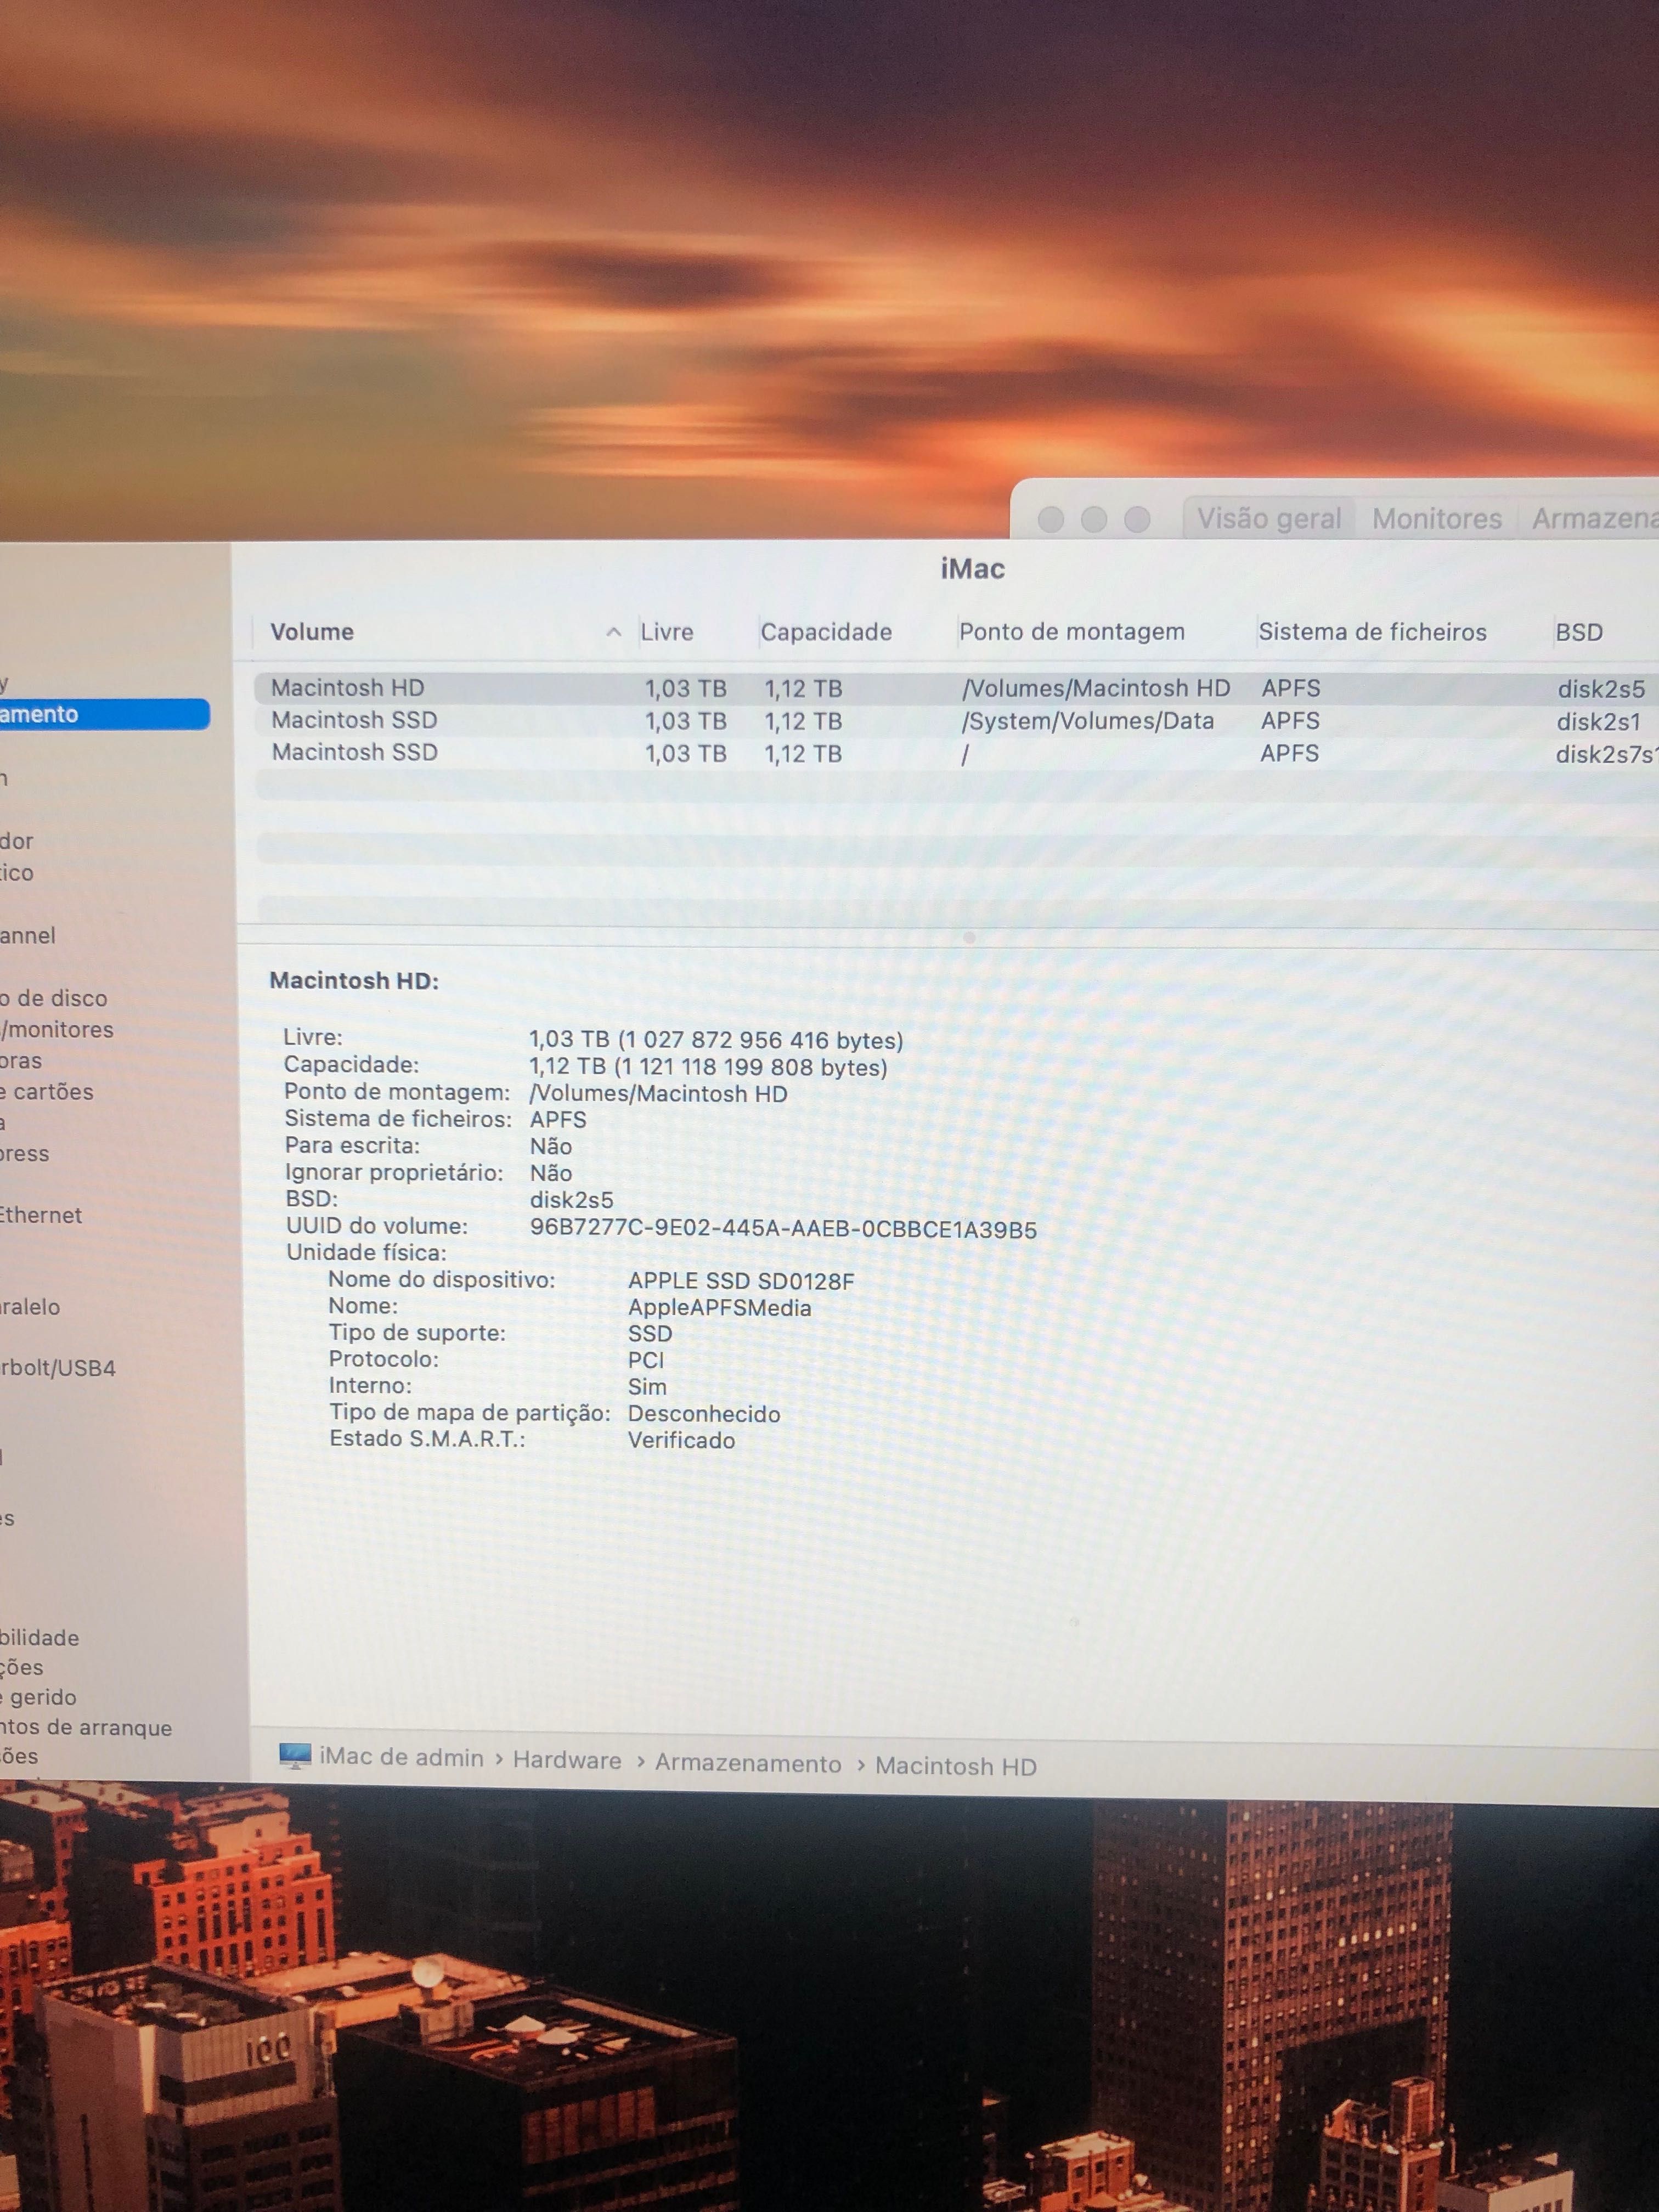Click Macintosh HD in the path bar
This screenshot has width=1659, height=2212.
point(956,1766)
